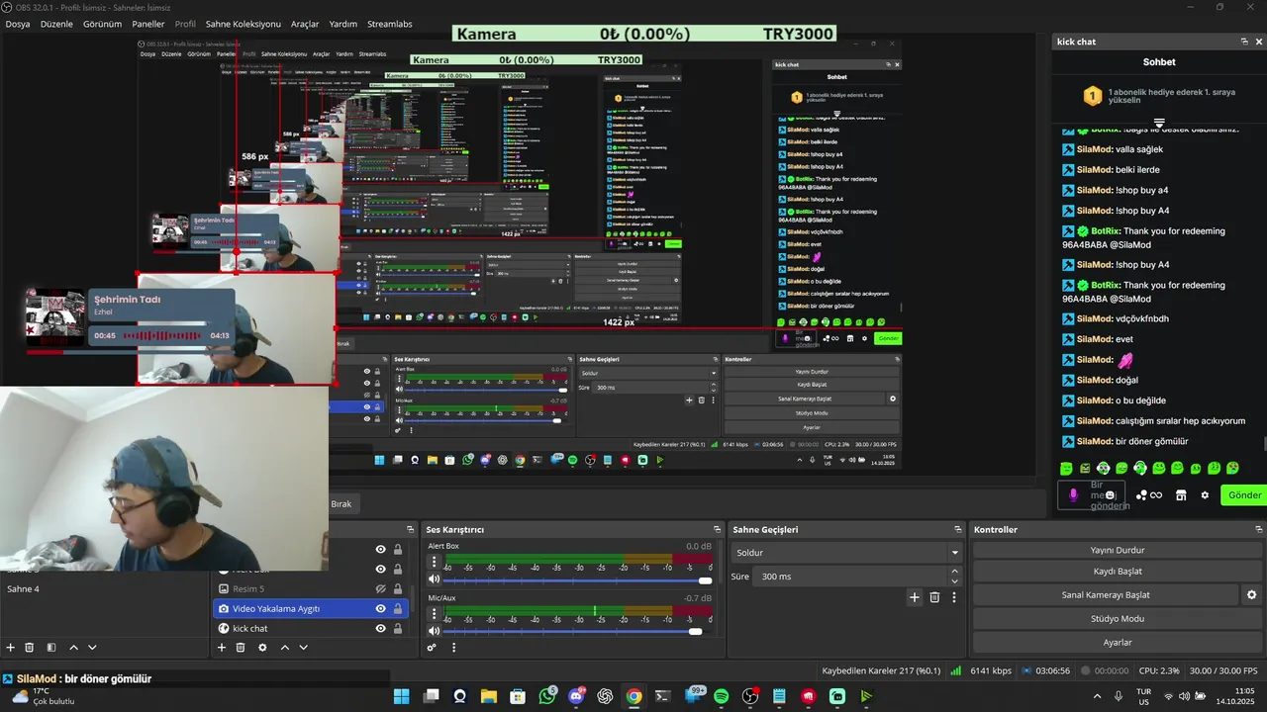Open scene filters icon in Scenes toolbar

coord(50,648)
